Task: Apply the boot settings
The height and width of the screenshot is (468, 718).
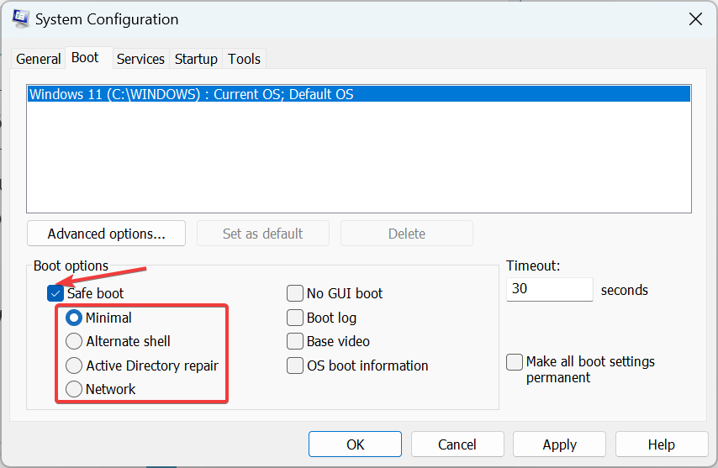Action: 559,444
